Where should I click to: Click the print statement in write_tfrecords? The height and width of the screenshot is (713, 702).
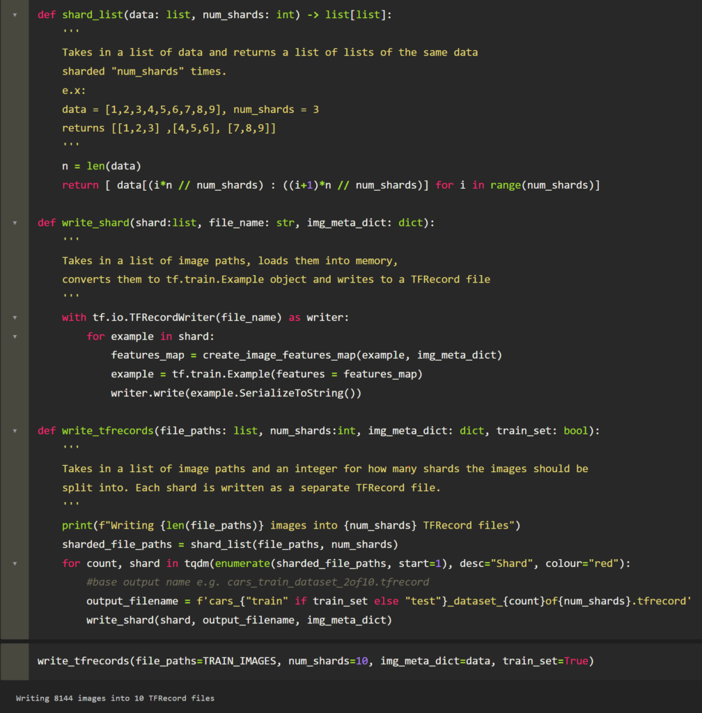point(291,525)
